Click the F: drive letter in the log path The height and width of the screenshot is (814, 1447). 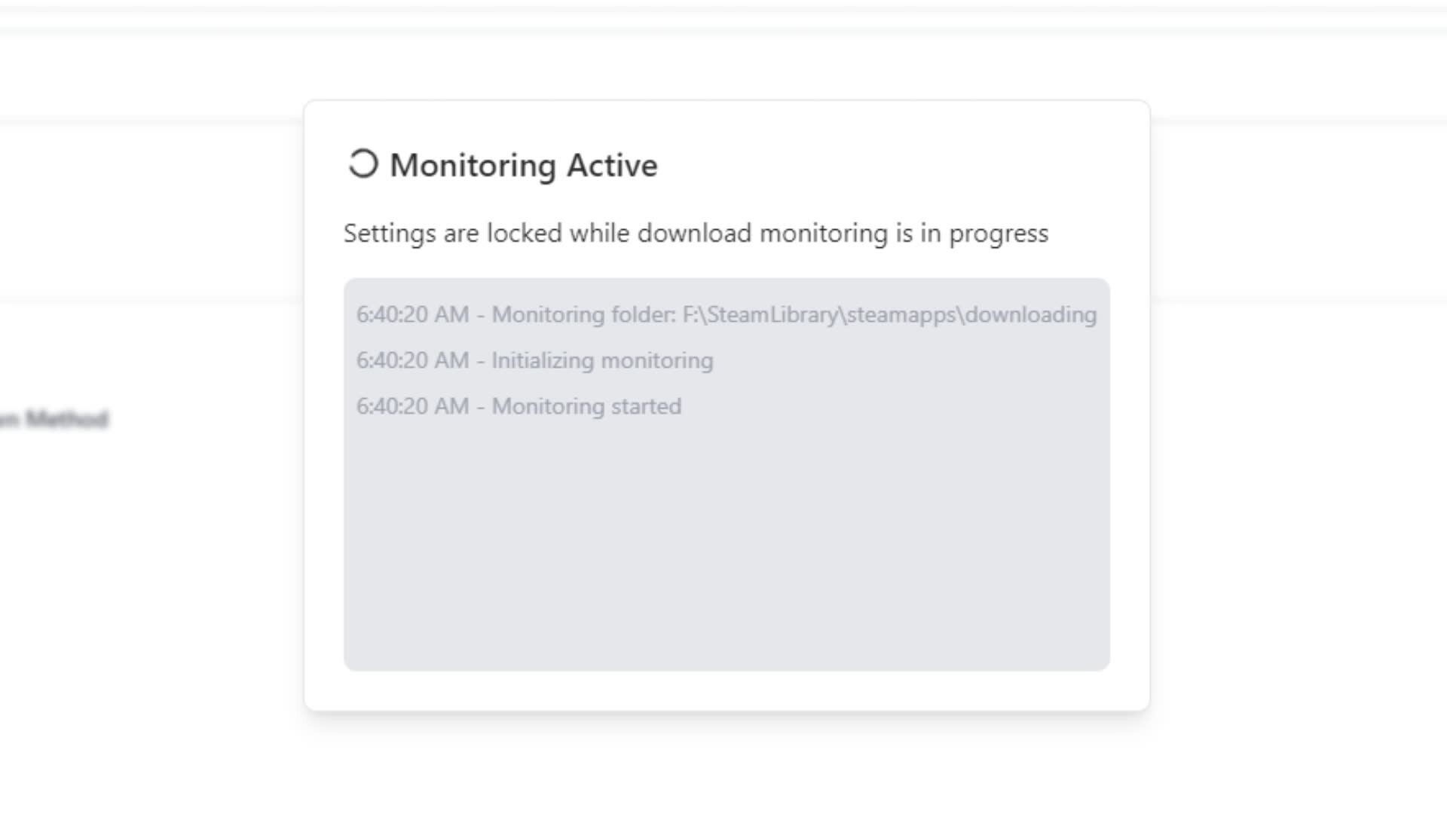(690, 314)
